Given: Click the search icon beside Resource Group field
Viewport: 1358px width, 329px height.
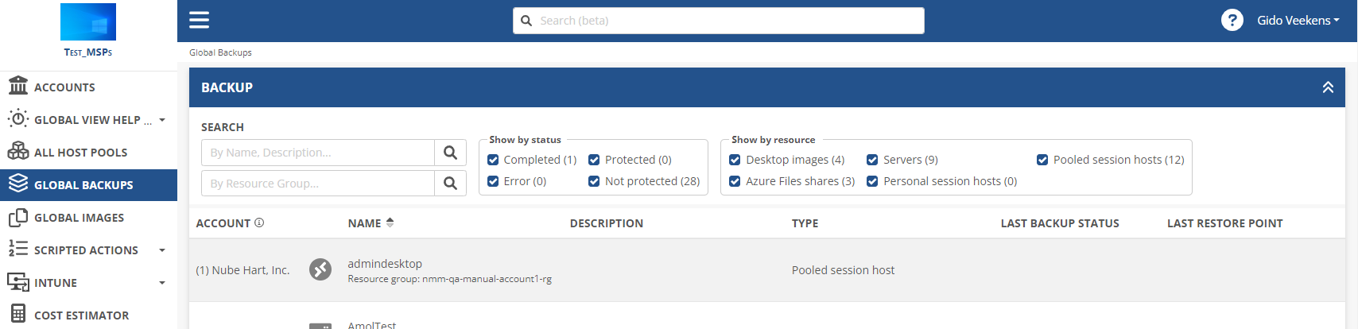Looking at the screenshot, I should (450, 184).
